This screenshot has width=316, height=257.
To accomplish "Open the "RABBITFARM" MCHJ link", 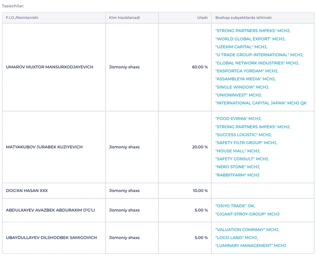I will [237, 175].
